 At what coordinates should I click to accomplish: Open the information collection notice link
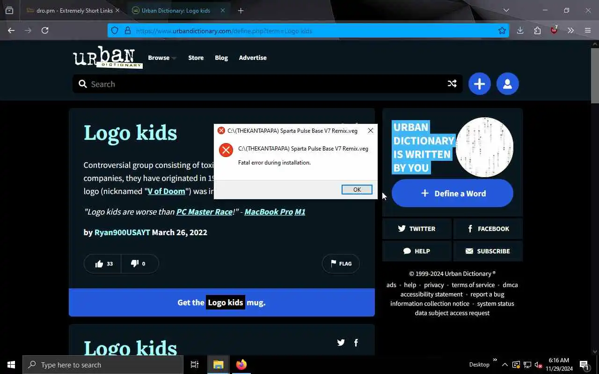(430, 303)
